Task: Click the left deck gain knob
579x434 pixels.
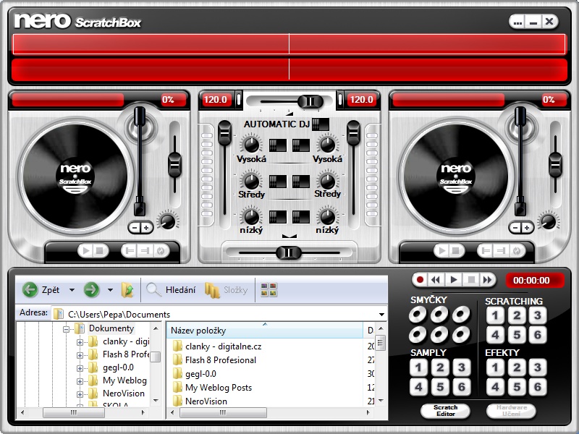Action: (167, 221)
